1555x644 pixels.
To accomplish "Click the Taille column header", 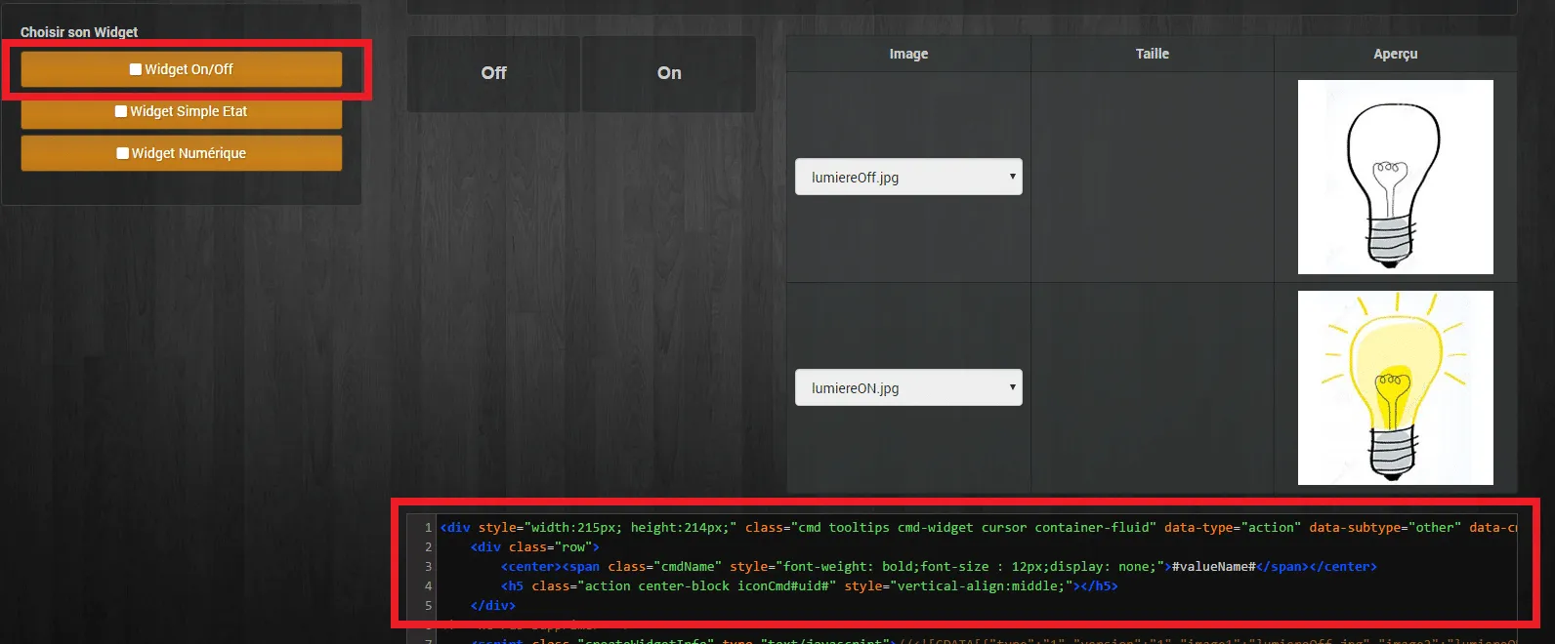I will (x=1153, y=54).
